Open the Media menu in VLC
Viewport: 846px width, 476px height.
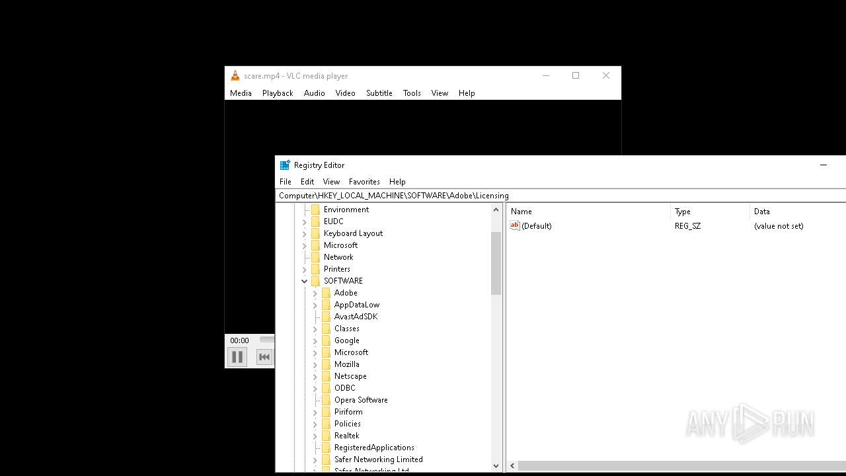[x=241, y=93]
